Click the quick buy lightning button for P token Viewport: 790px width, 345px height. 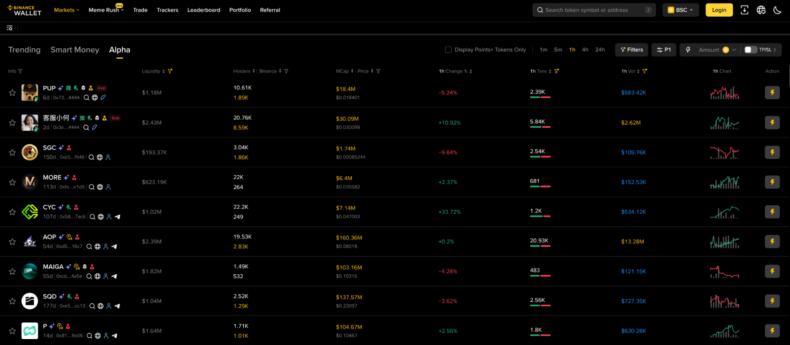[772, 331]
